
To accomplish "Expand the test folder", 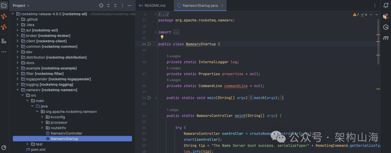I will tap(28, 144).
